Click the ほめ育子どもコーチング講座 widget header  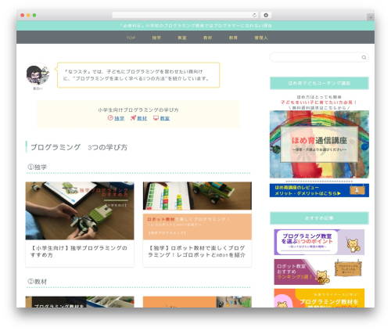319,83
